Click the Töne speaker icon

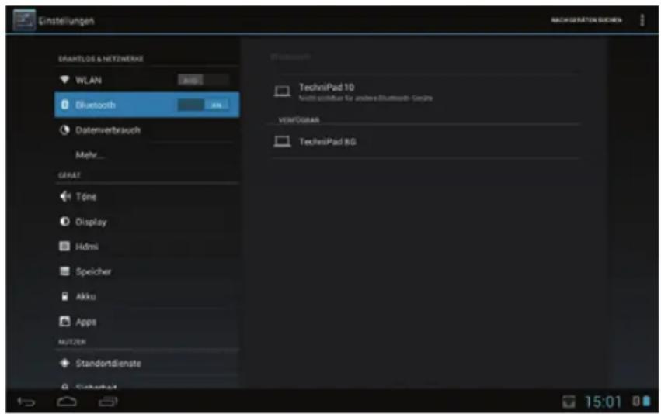click(x=65, y=196)
